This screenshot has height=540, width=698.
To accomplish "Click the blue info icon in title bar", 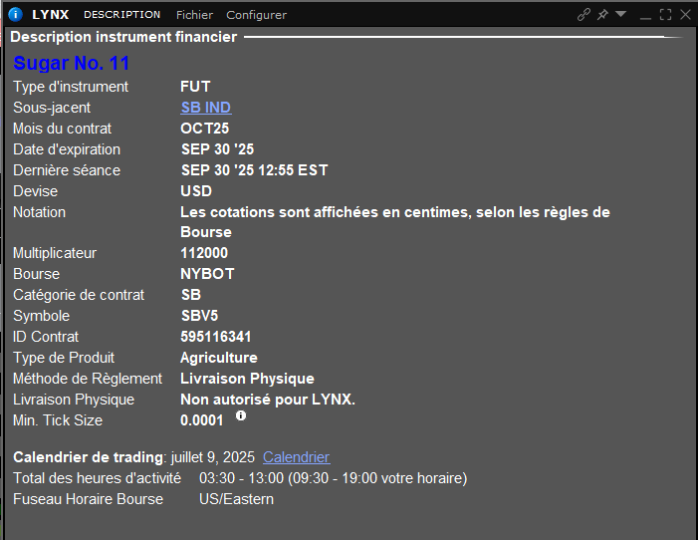I will (x=15, y=14).
